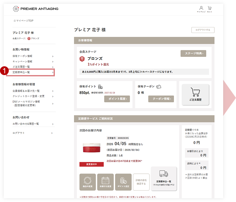This screenshot has width=236, height=202.
Task: Click the お届け日変更 calendar icon button
Action: [x=105, y=182]
